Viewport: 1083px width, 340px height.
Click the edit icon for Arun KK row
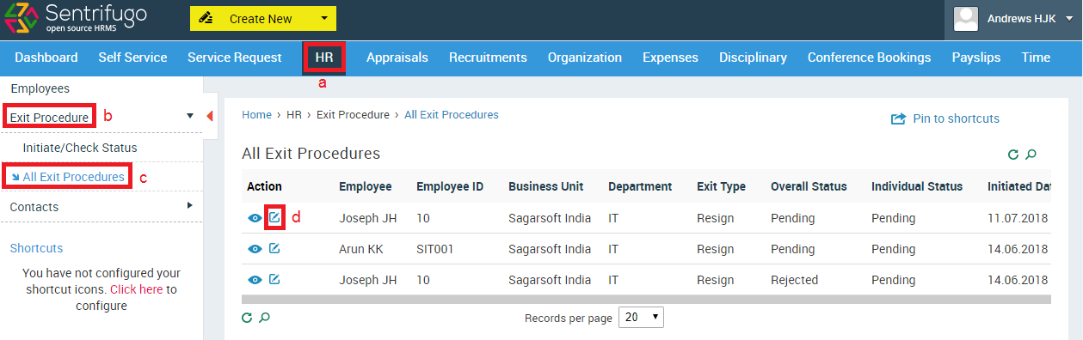click(x=274, y=248)
